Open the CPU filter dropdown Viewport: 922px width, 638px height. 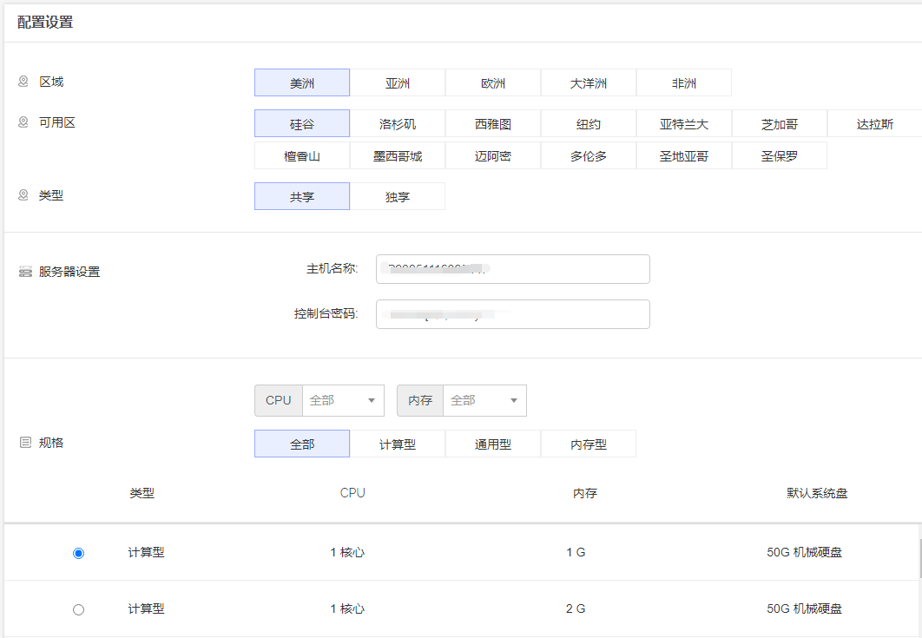[x=343, y=400]
